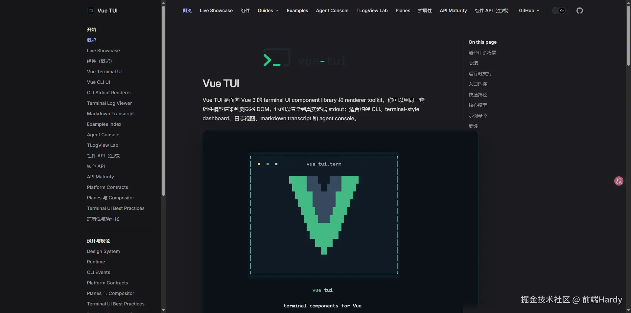Click the sidebar scrollbar up arrow
The height and width of the screenshot is (313, 631).
[x=163, y=3]
